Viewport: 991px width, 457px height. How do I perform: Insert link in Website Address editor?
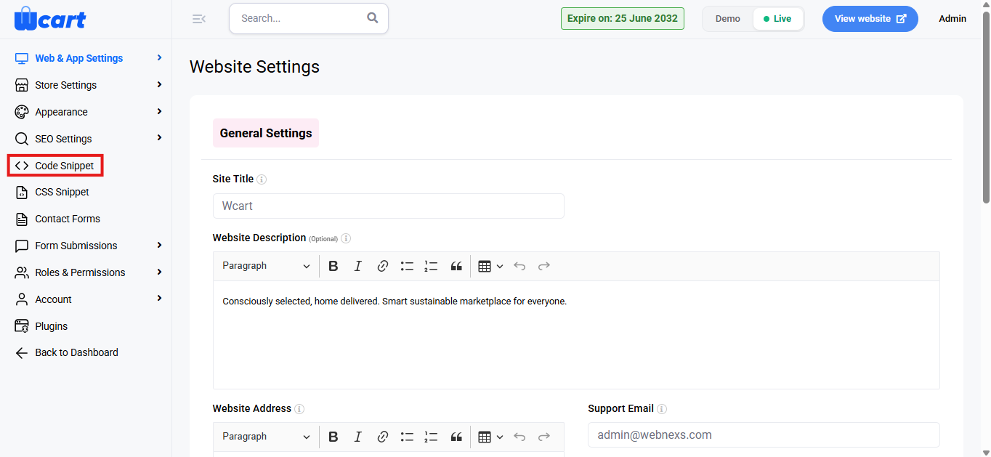point(383,437)
